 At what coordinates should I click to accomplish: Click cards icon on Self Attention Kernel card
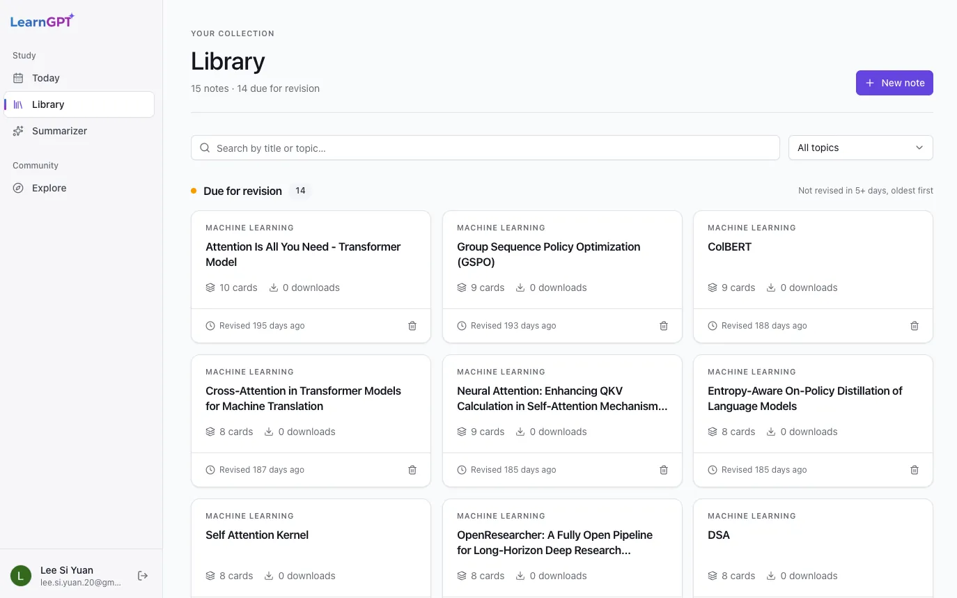point(210,576)
